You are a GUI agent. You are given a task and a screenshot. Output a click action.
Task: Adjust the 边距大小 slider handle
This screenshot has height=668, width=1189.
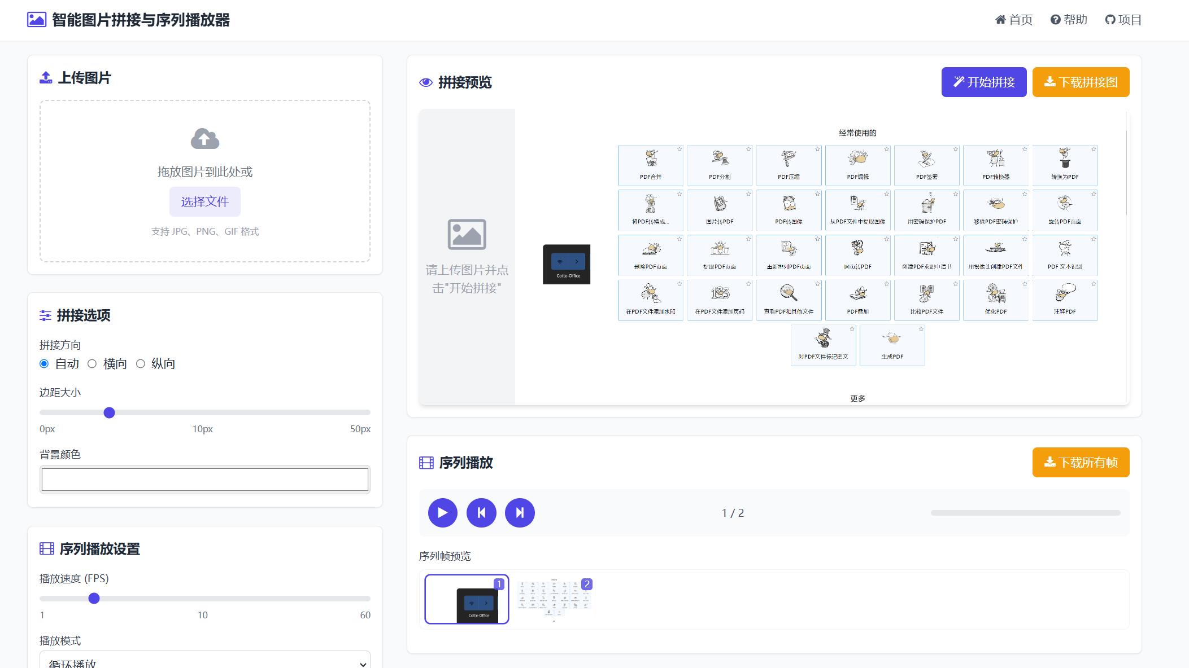click(x=109, y=413)
